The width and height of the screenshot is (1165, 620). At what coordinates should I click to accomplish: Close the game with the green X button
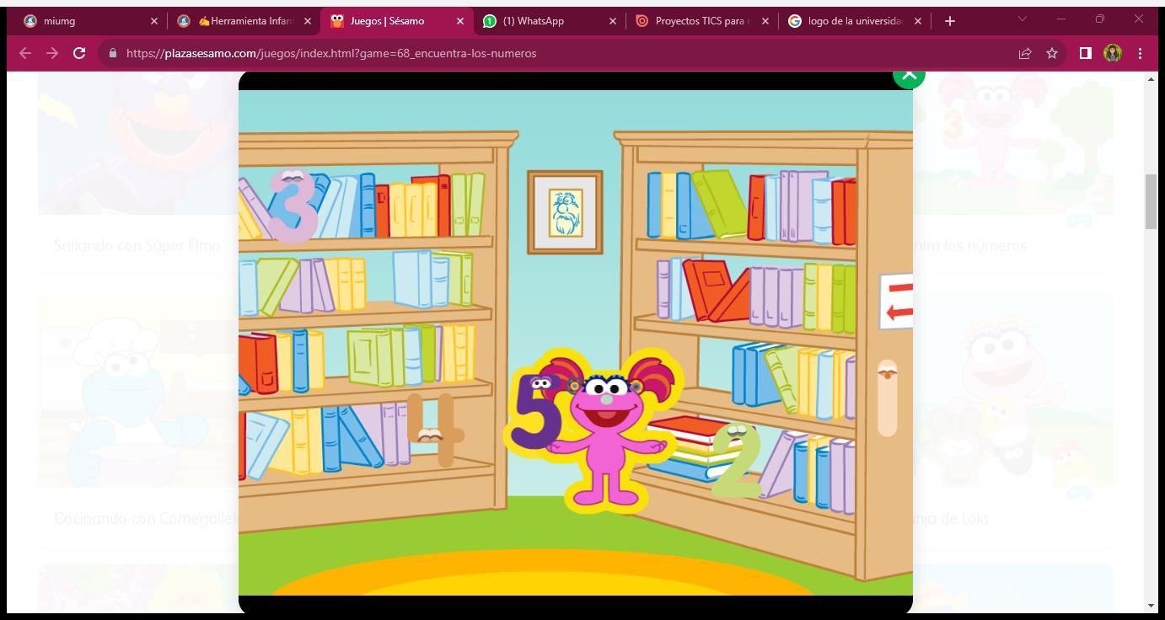pyautogui.click(x=909, y=76)
